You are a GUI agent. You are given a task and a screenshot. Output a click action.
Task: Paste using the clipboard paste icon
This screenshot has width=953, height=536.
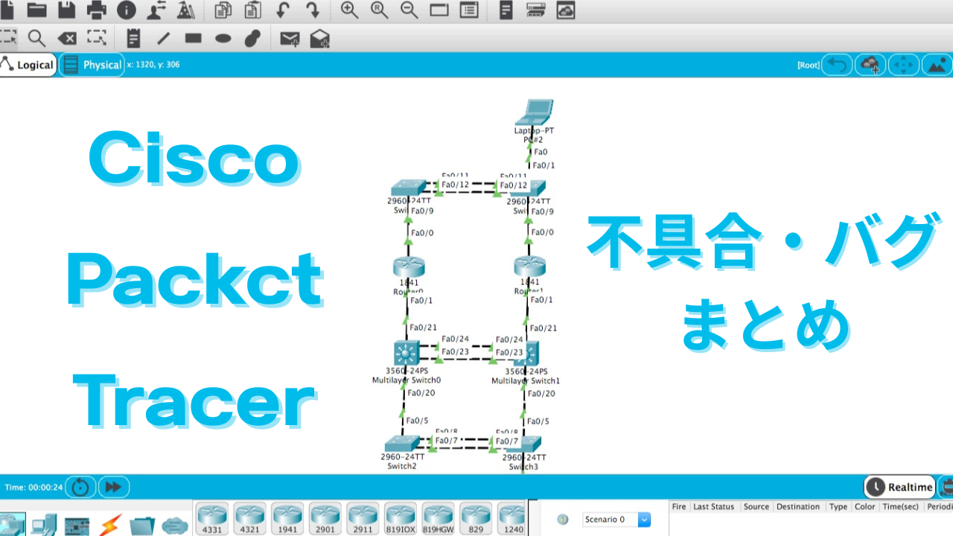pos(253,10)
